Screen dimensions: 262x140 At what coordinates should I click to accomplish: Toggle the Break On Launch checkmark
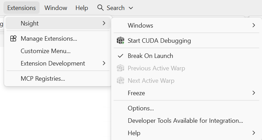coord(120,56)
